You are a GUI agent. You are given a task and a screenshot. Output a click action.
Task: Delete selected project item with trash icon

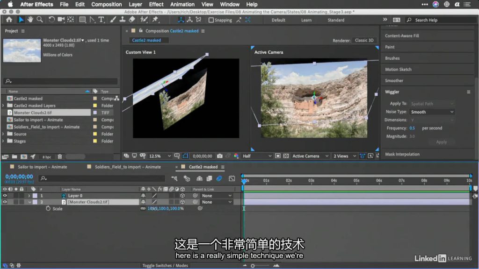coord(60,157)
